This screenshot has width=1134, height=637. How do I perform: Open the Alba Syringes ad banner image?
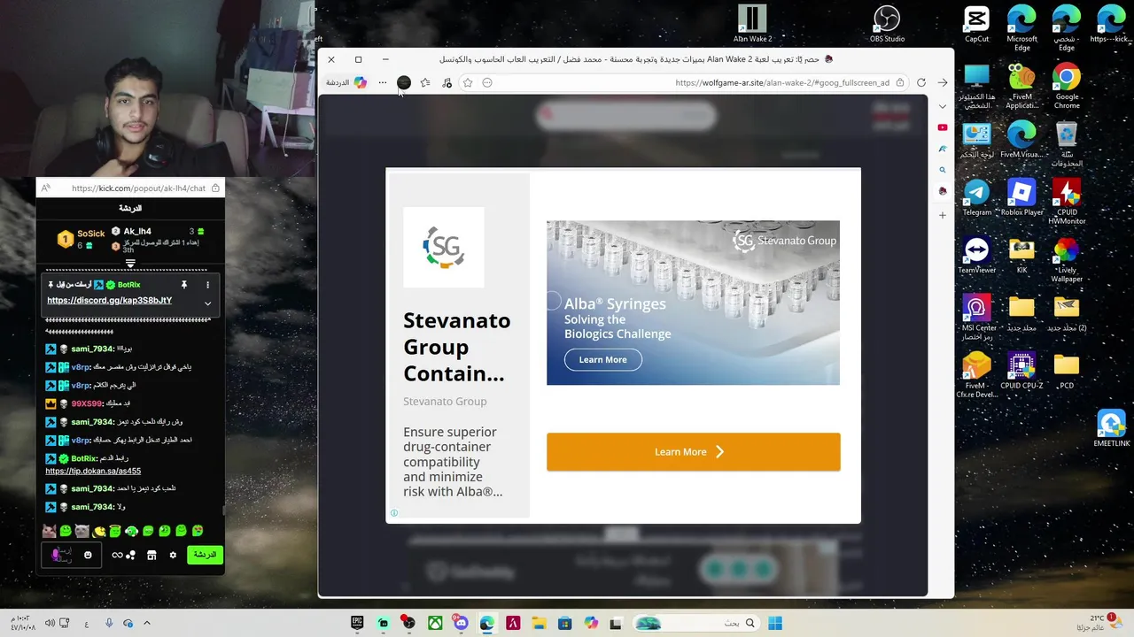(x=693, y=303)
